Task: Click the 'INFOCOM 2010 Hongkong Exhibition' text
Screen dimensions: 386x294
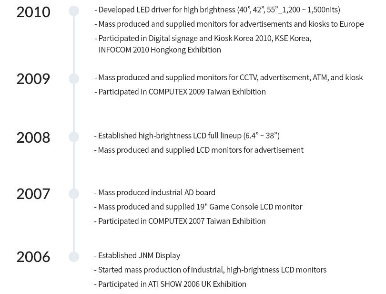Action: click(x=160, y=50)
